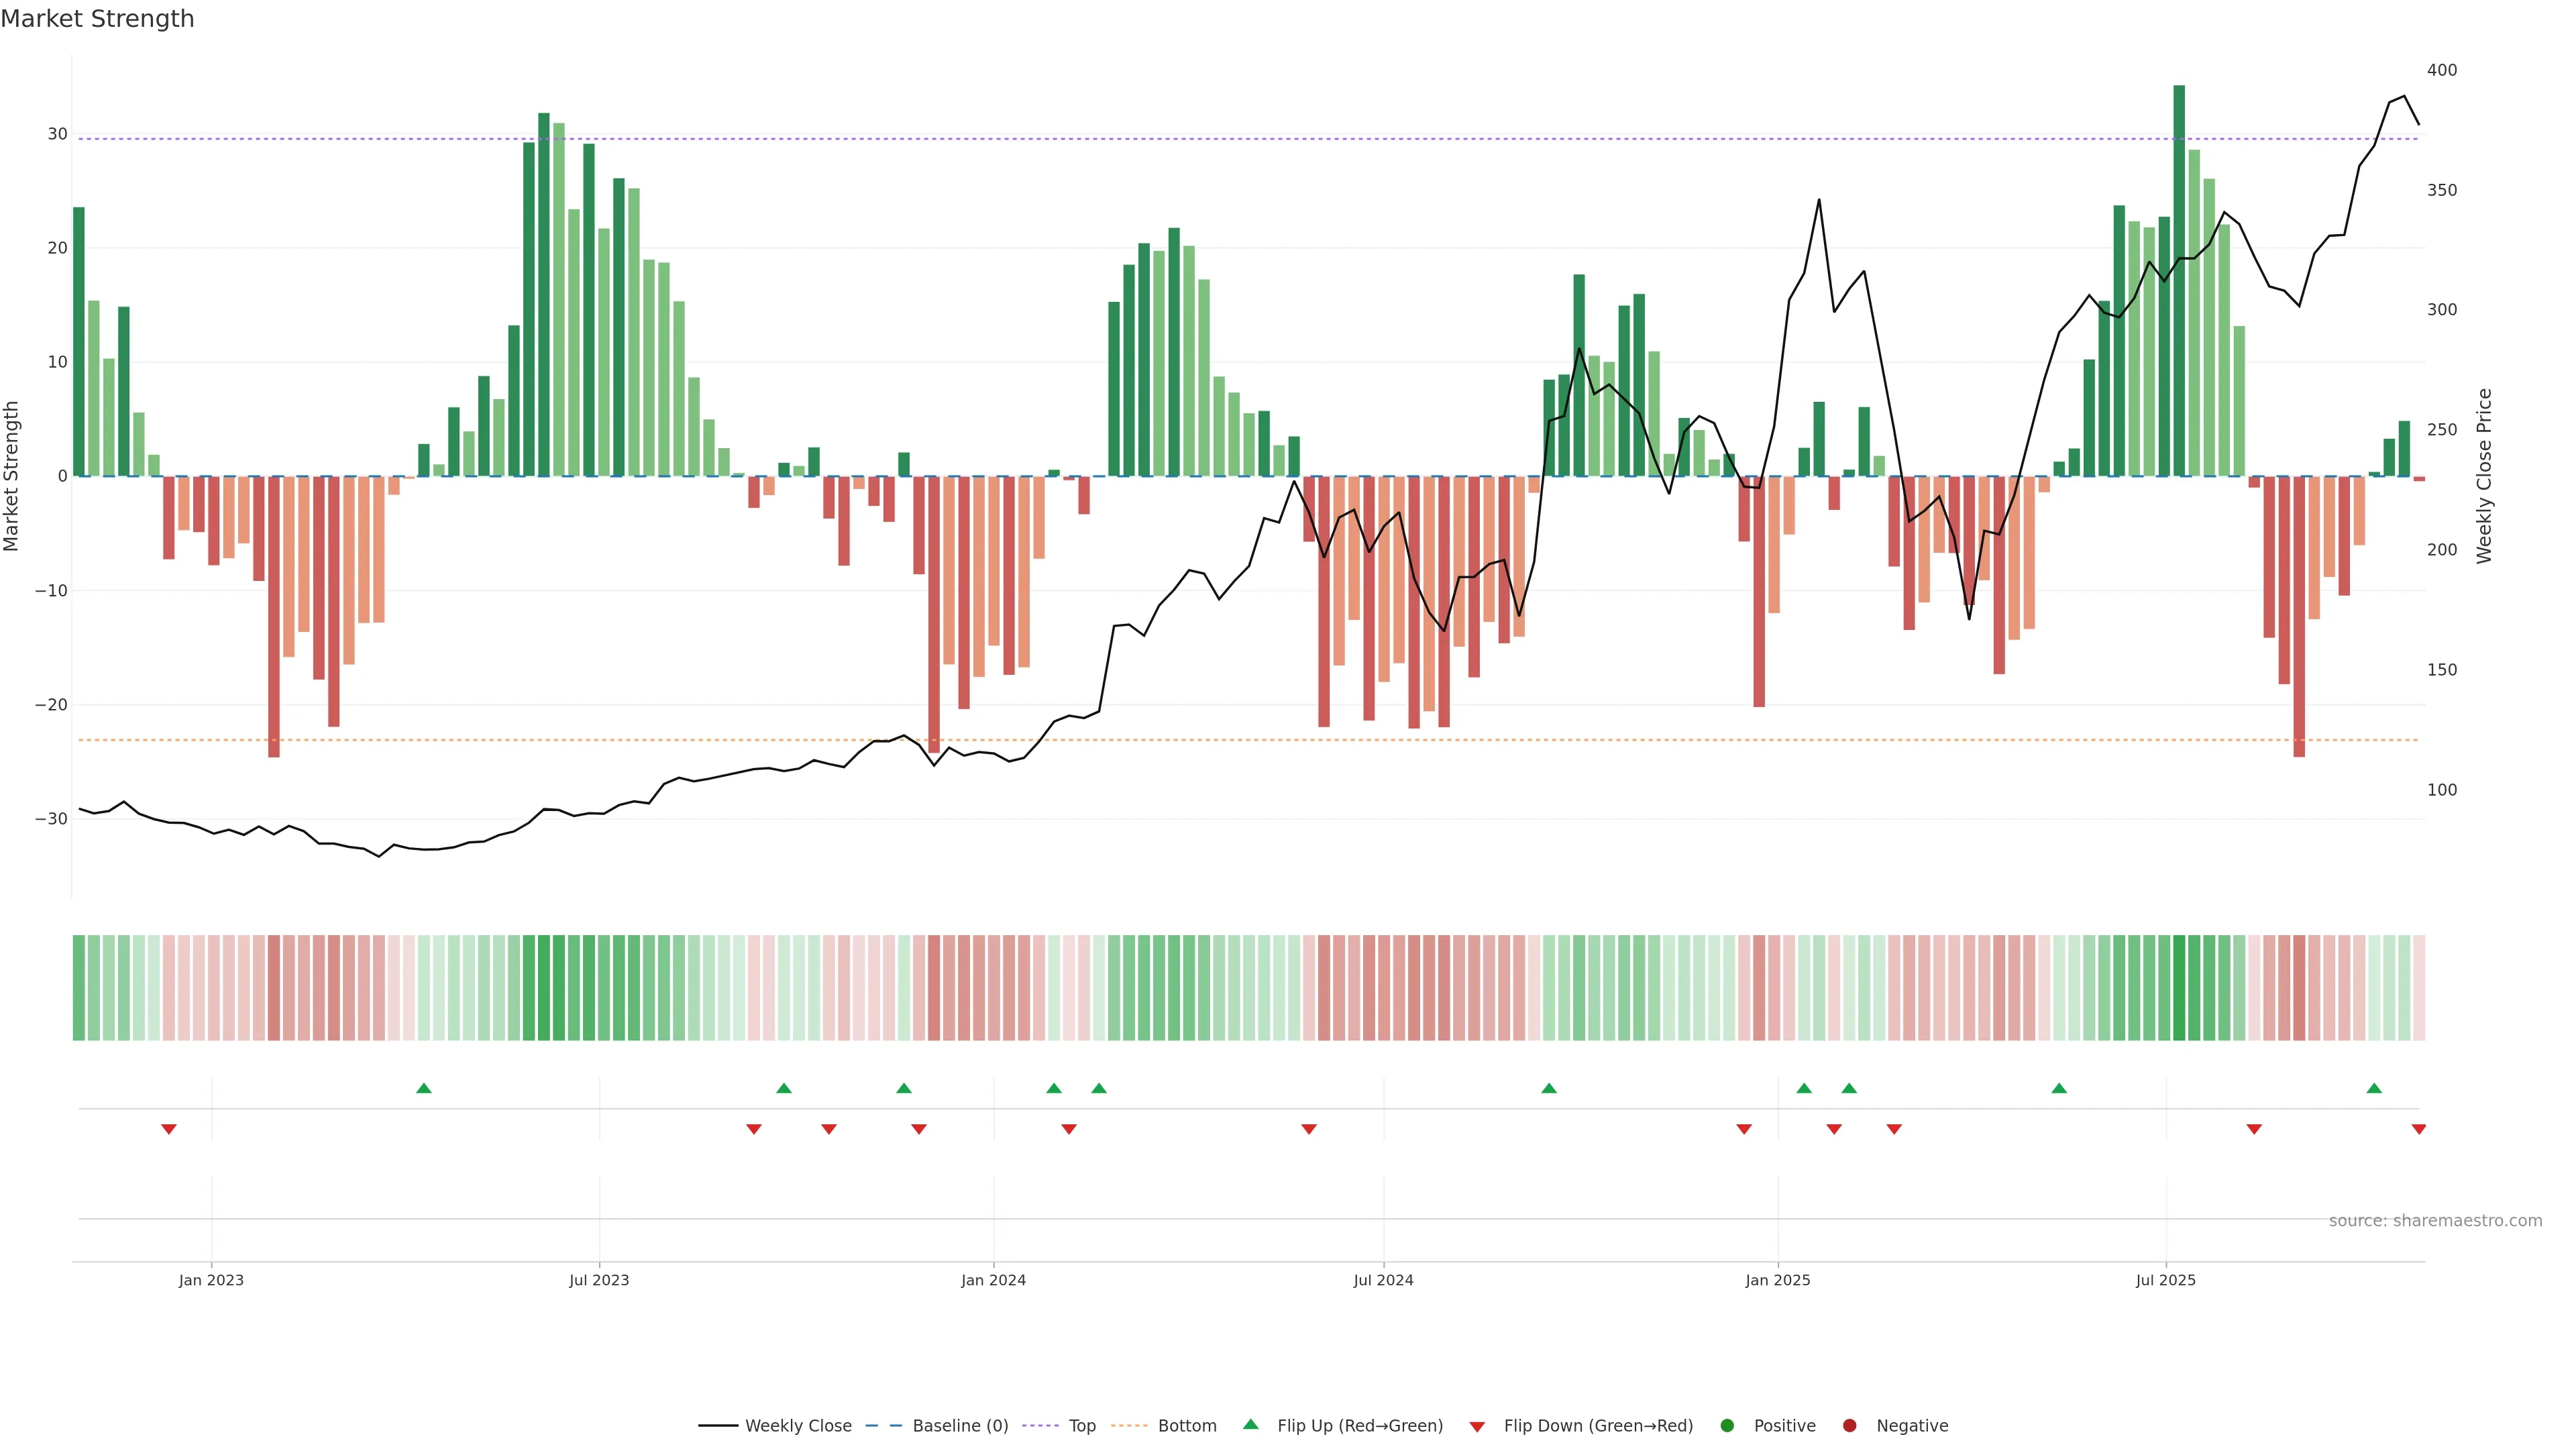Click the Jul 2023 x-axis label
2576x1449 pixels.
tap(599, 1280)
